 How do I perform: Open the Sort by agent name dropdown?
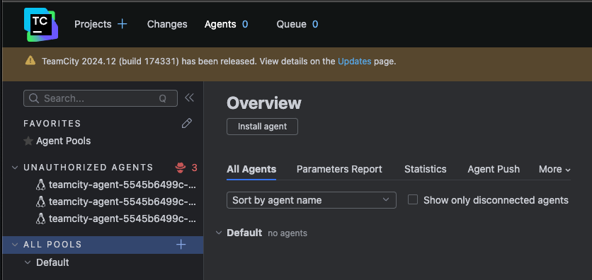coord(312,200)
